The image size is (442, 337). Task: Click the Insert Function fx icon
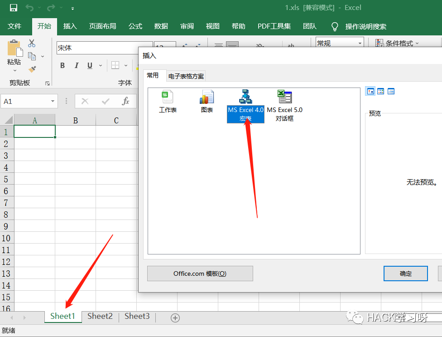click(x=125, y=101)
